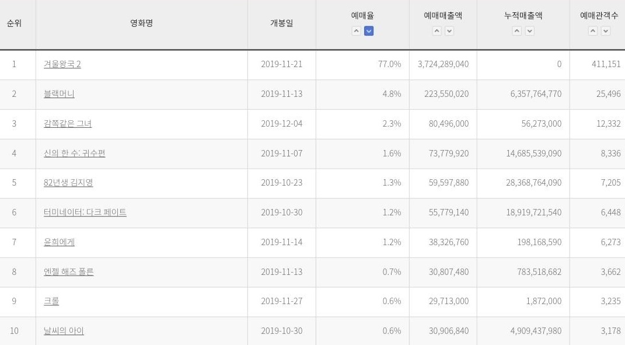Open the 크롤 movie link
The image size is (625, 345).
click(51, 301)
